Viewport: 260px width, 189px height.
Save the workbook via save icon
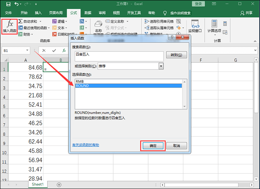point(8,4)
